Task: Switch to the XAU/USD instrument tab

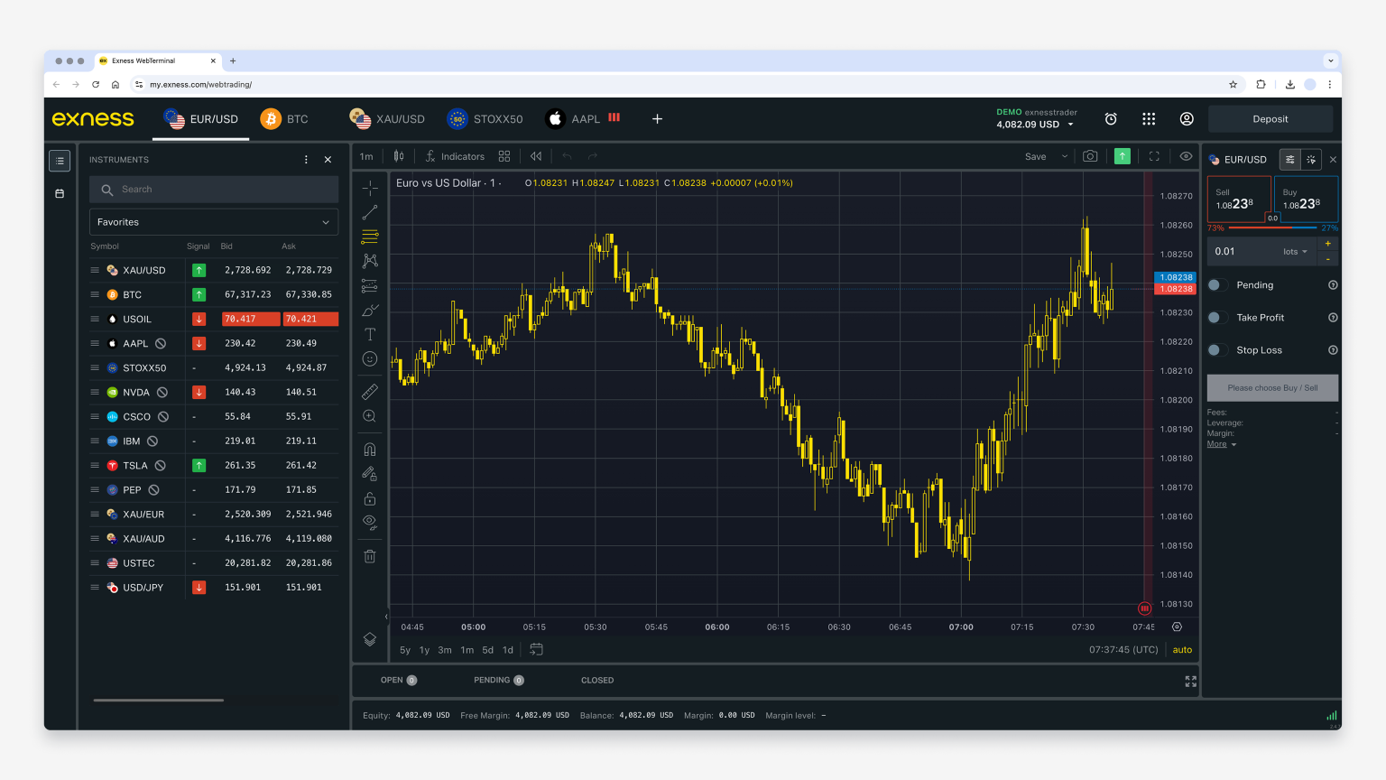Action: pos(387,119)
